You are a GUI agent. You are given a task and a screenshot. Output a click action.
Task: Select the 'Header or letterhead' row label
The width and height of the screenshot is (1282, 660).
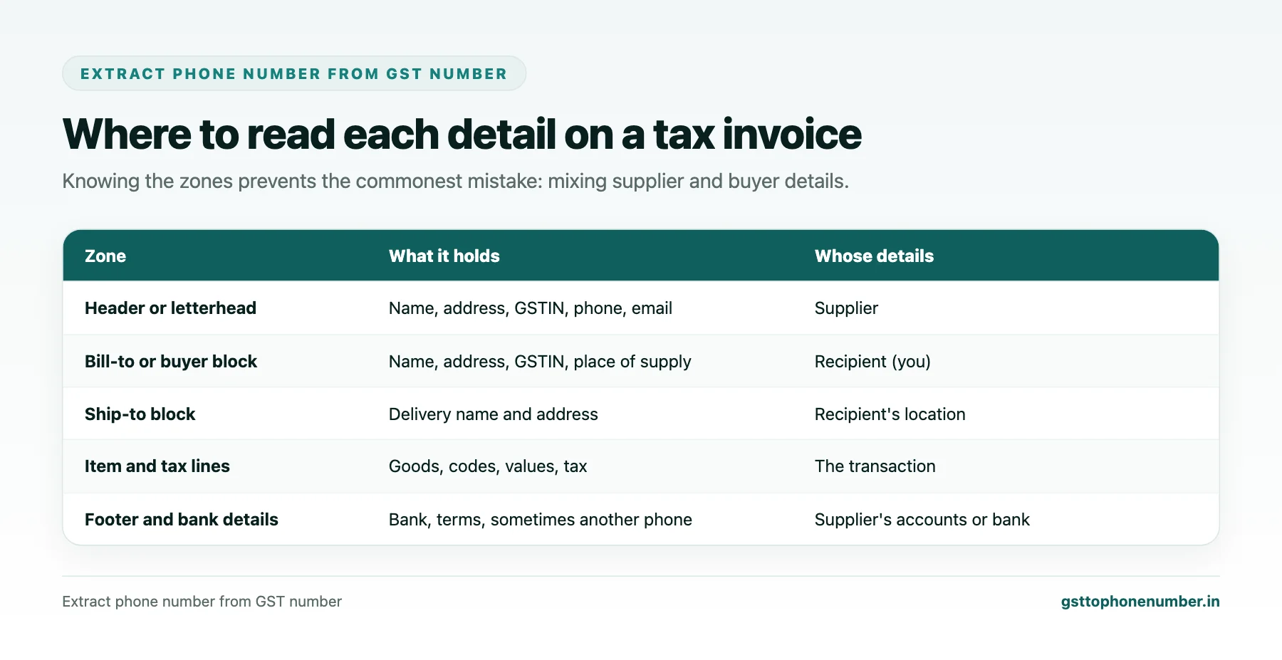[x=170, y=308]
